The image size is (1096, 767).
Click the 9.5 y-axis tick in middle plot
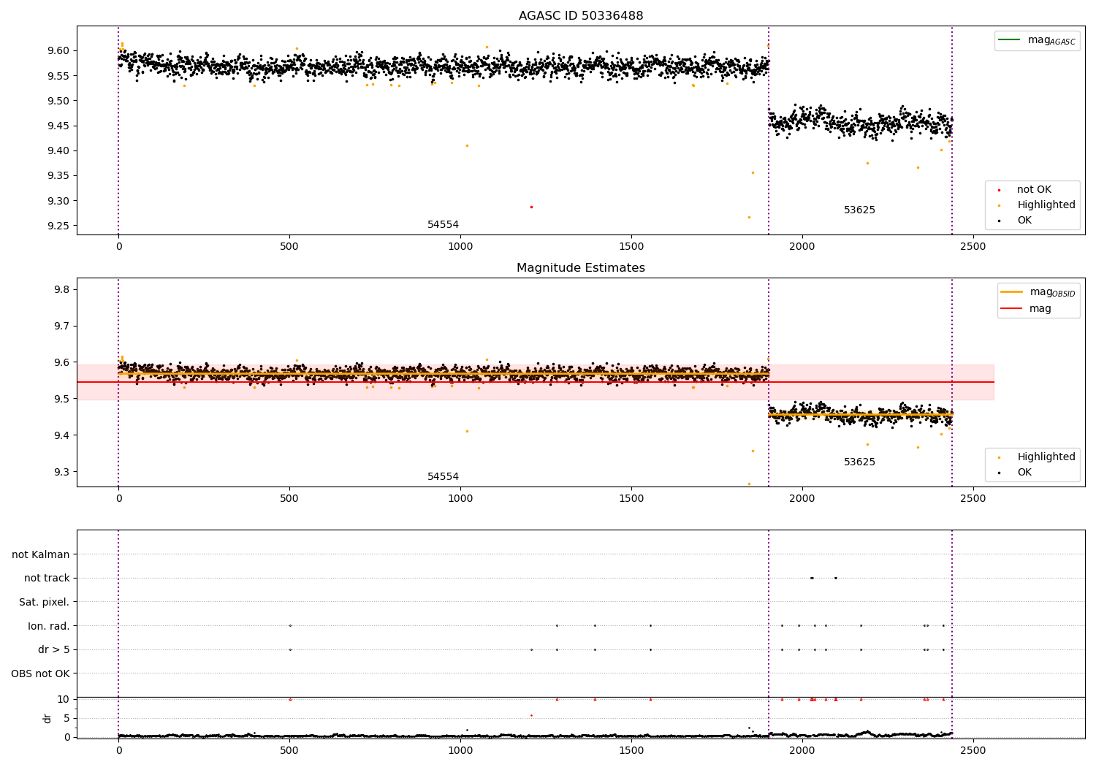pyautogui.click(x=61, y=400)
